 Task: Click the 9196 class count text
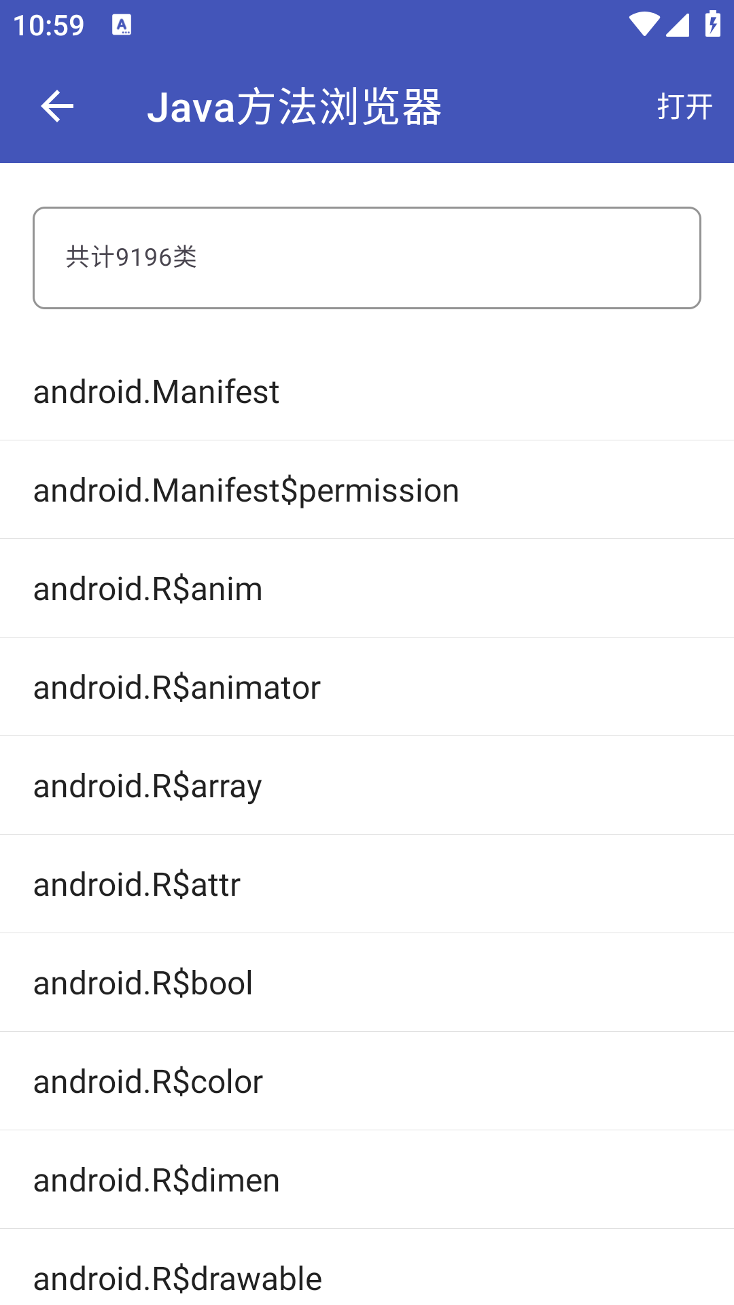tap(143, 258)
